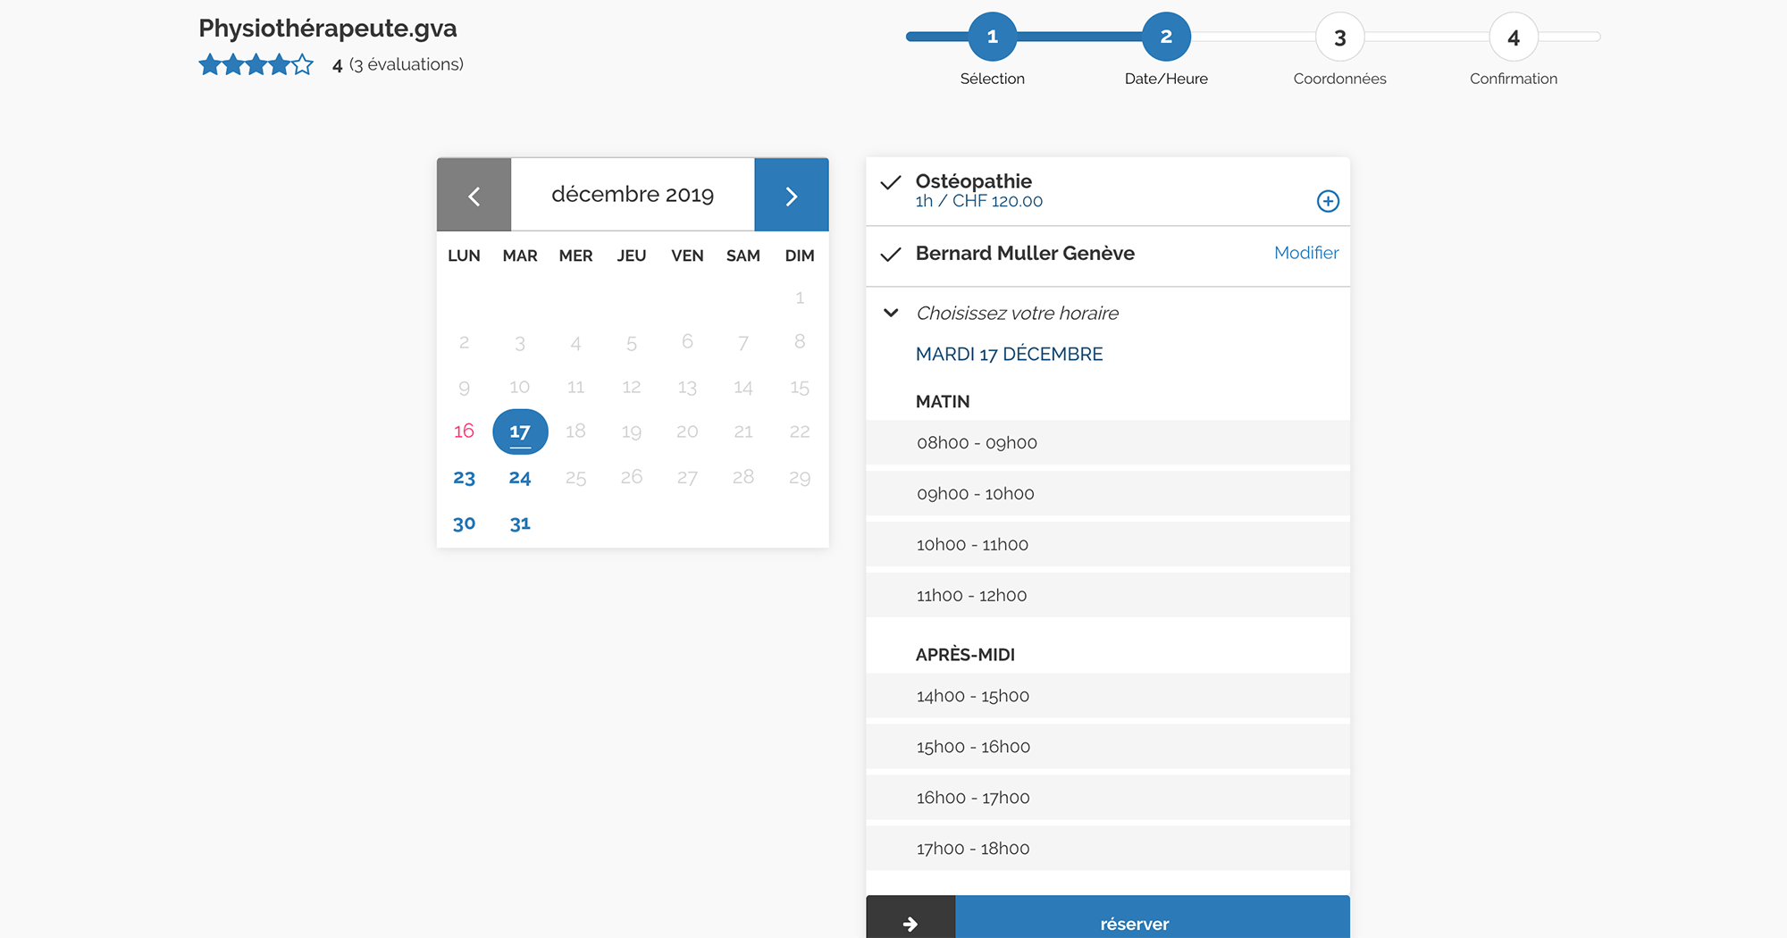This screenshot has width=1787, height=938.
Task: Advance calendar to next month
Action: [x=791, y=196]
